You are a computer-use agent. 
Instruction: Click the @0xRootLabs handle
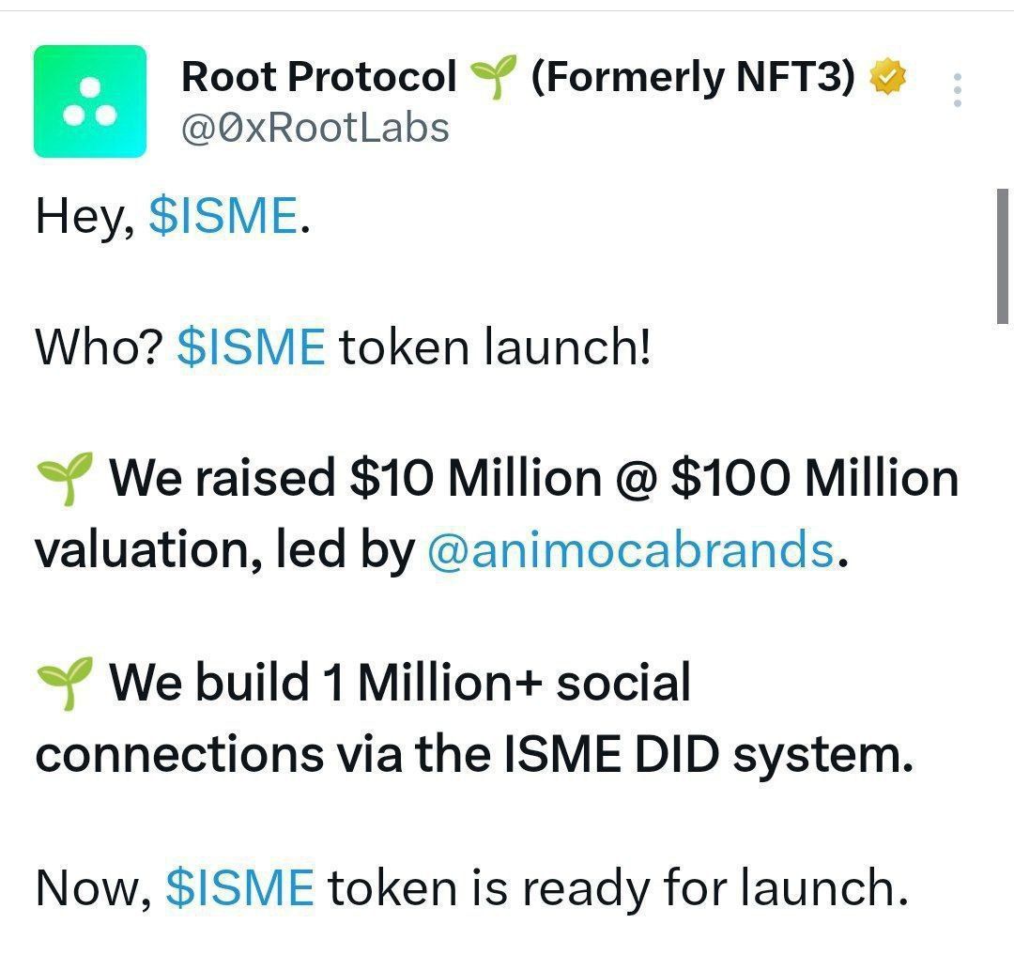(315, 128)
